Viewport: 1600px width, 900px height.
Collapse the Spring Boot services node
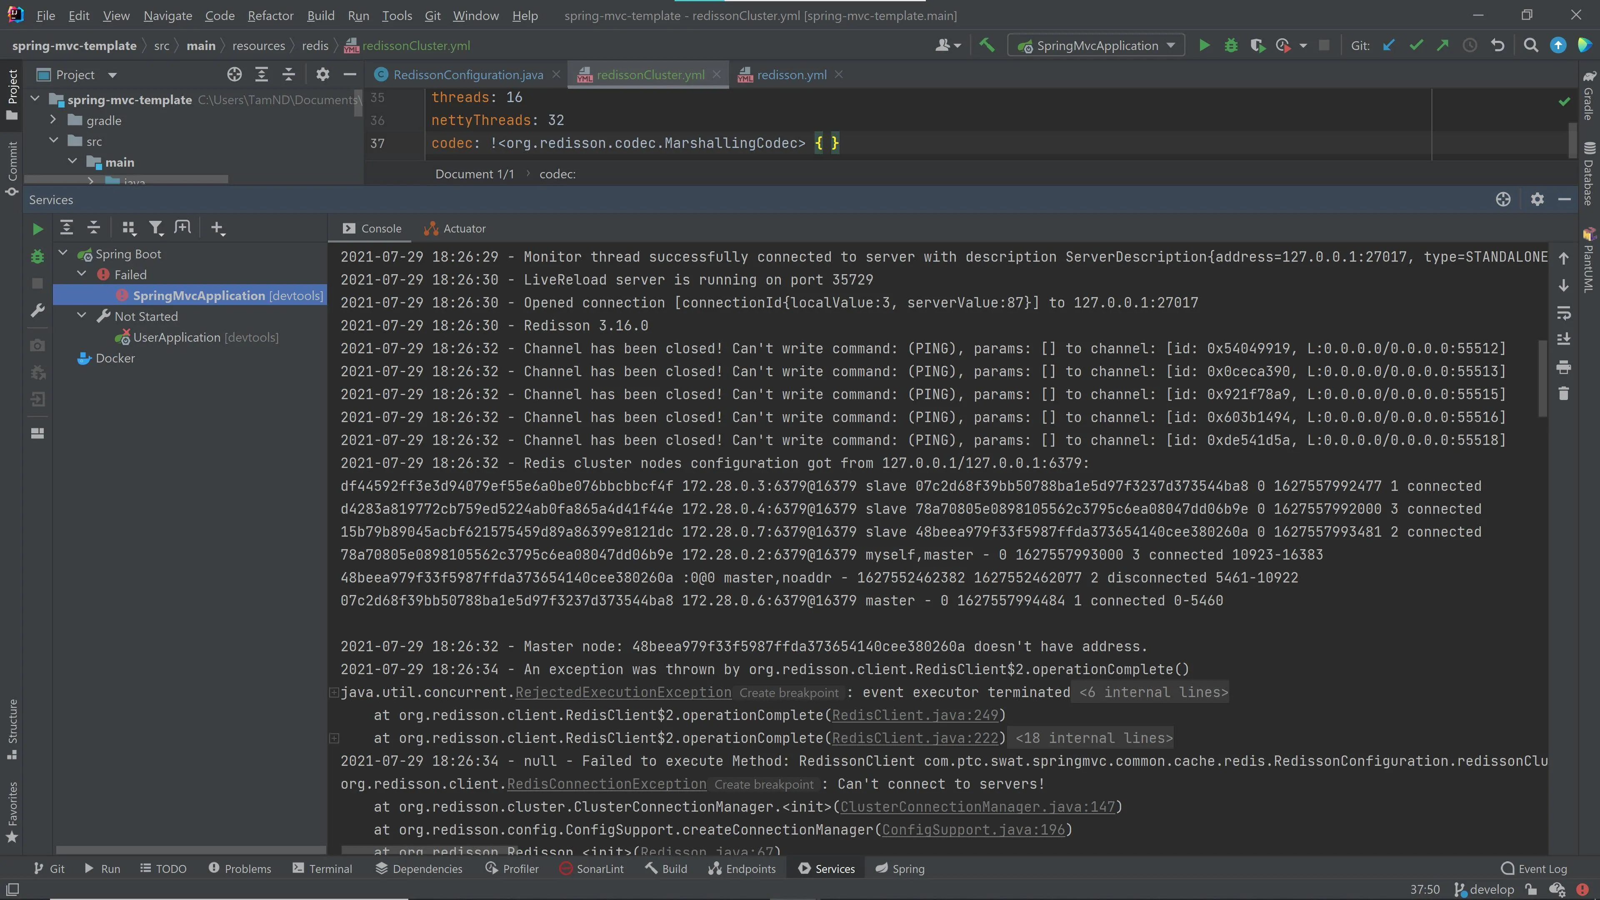click(63, 253)
